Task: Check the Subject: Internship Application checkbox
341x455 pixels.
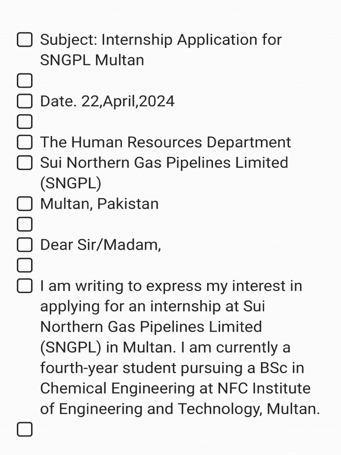Action: (25, 40)
